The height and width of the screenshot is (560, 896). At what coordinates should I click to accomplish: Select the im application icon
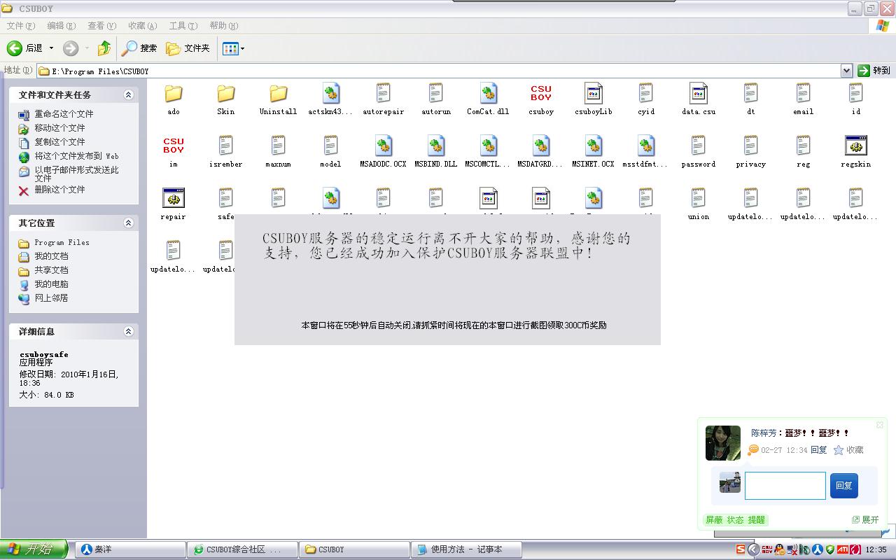click(x=174, y=146)
